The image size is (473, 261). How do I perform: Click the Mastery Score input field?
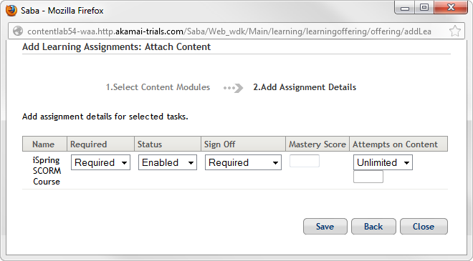click(305, 161)
